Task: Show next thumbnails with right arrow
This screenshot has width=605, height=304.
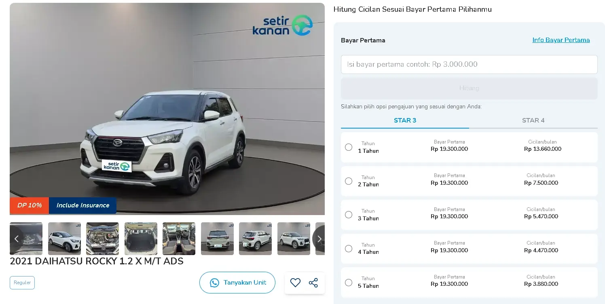Action: pyautogui.click(x=319, y=239)
